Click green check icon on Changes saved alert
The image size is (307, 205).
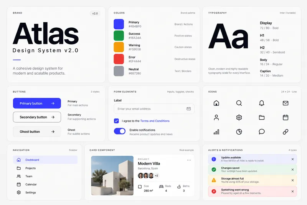coord(214,170)
